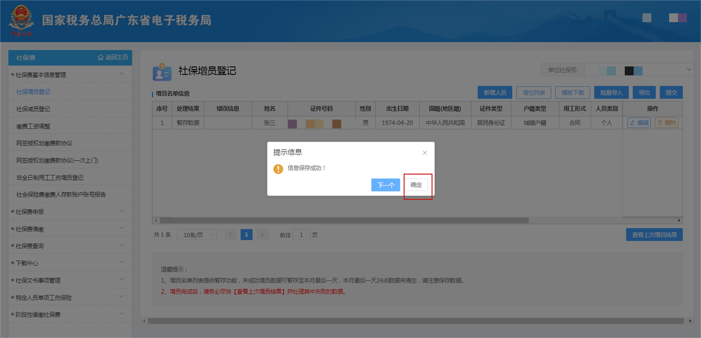This screenshot has height=338, width=701.
Task: Expand the 社保费申报 section
Action: pos(70,211)
